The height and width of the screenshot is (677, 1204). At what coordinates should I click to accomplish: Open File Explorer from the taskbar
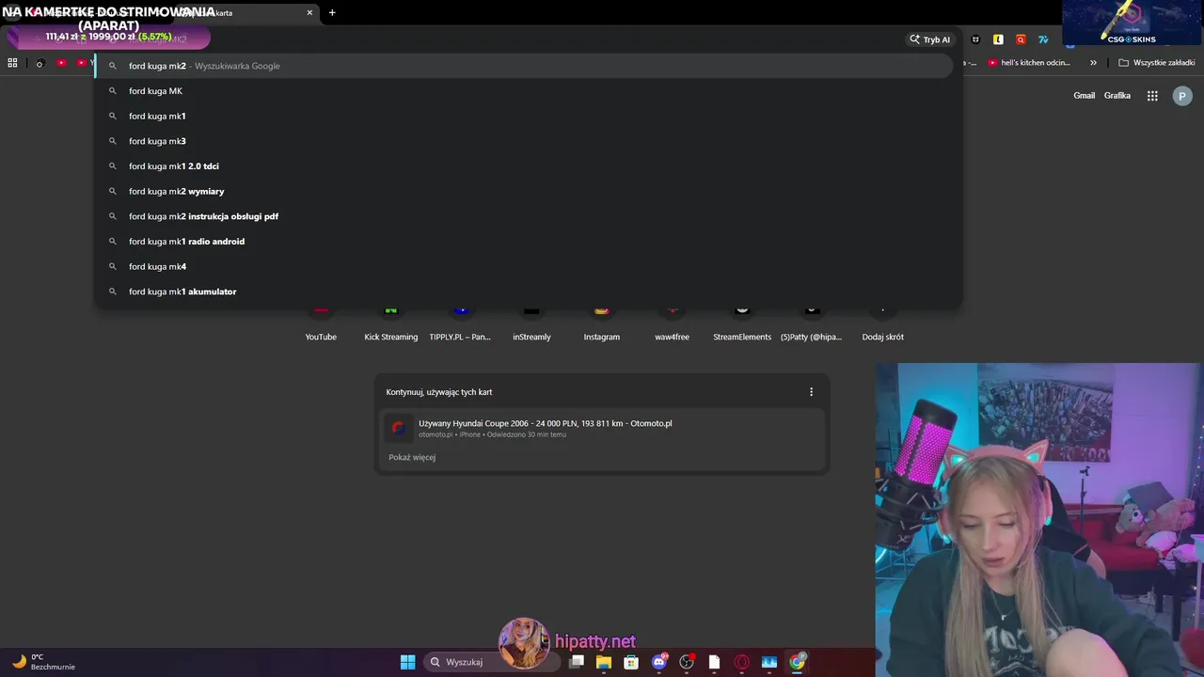(604, 662)
